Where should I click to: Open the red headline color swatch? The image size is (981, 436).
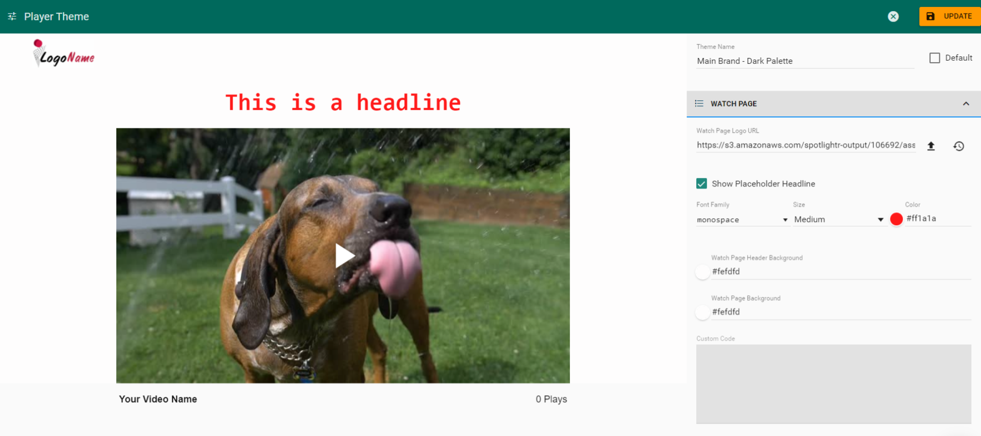click(896, 219)
